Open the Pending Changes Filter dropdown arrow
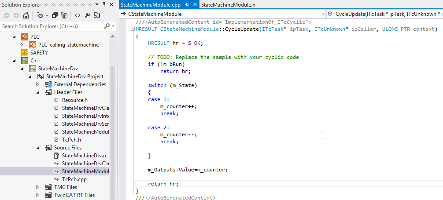Viewport: 443px width, 200px height. [47, 16]
